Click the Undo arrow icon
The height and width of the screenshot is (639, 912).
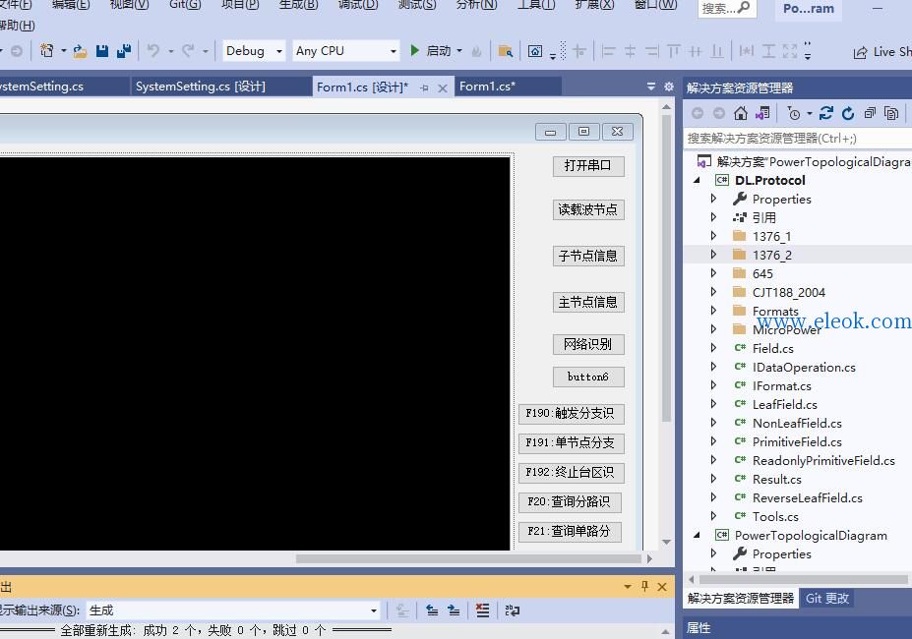pos(152,51)
